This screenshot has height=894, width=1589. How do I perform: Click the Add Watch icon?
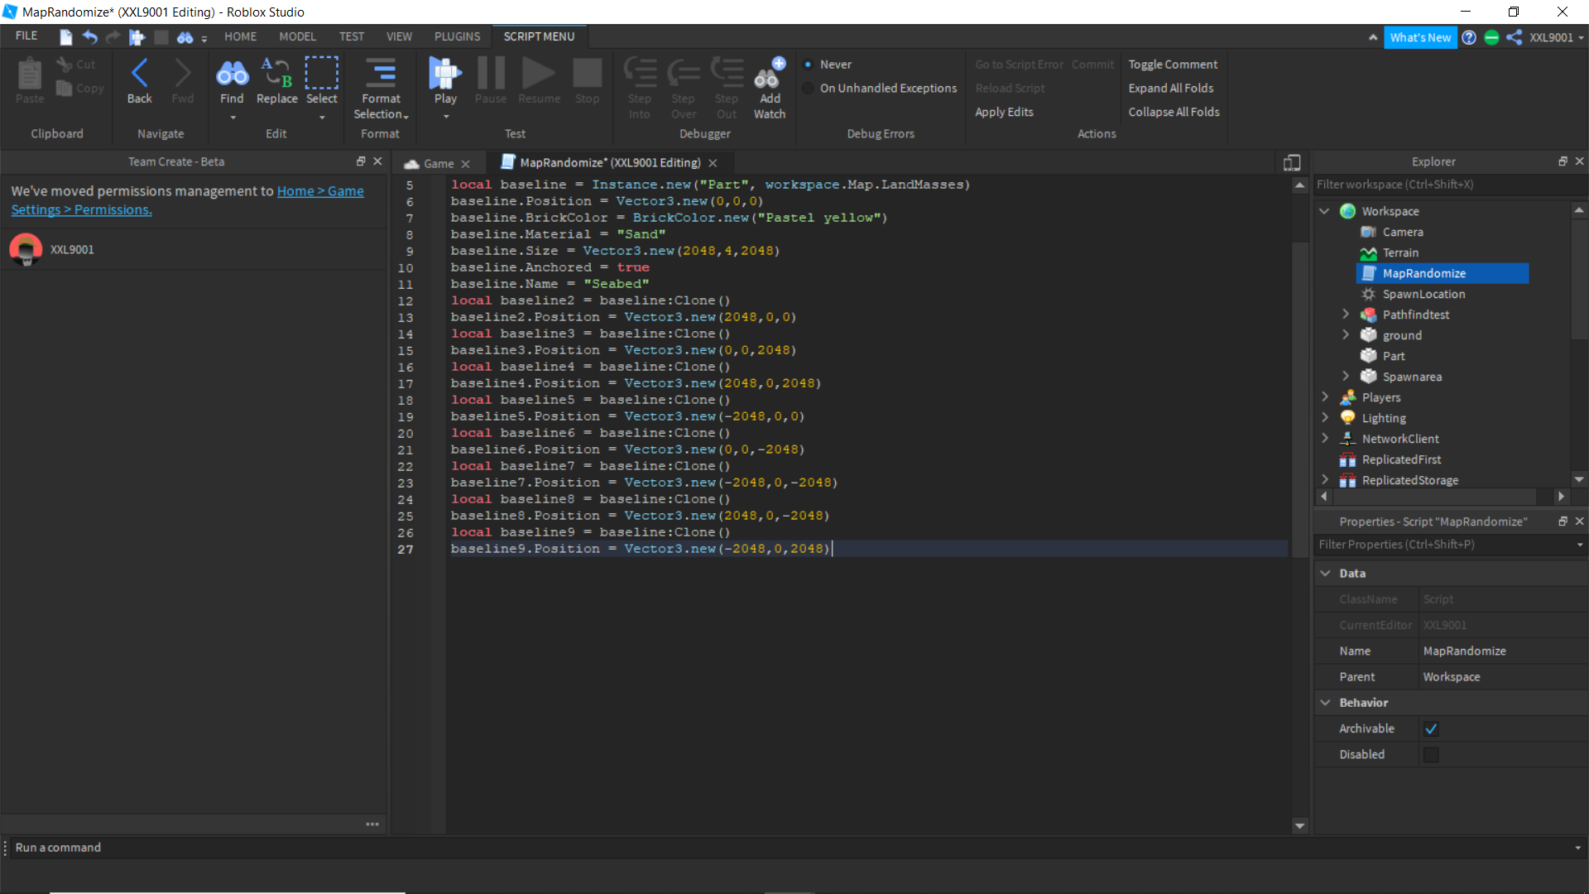click(x=769, y=75)
